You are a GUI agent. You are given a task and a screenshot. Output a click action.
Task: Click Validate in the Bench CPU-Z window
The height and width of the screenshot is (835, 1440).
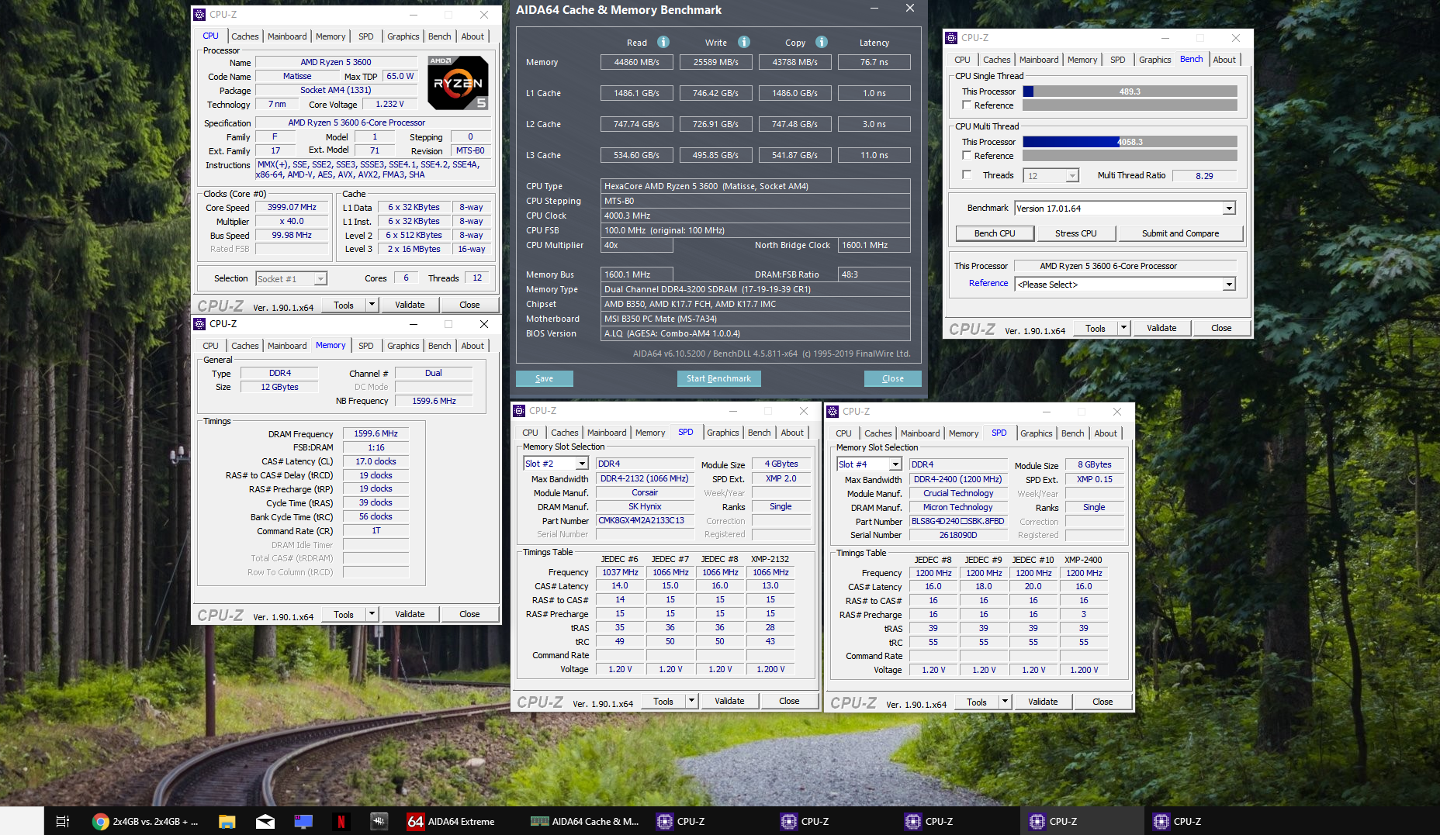[1161, 328]
